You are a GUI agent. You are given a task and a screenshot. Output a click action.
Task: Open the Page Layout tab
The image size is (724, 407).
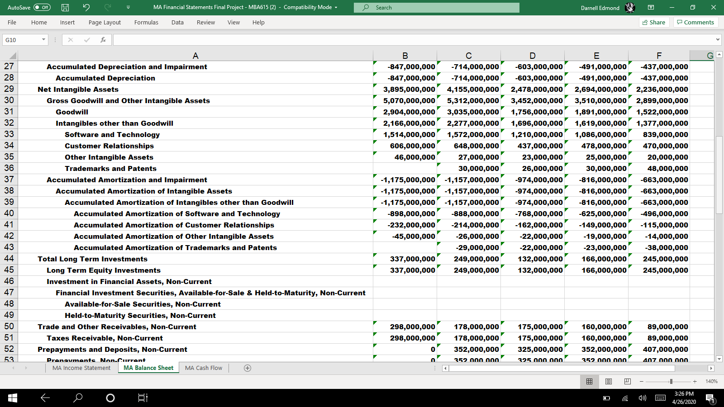tap(105, 22)
